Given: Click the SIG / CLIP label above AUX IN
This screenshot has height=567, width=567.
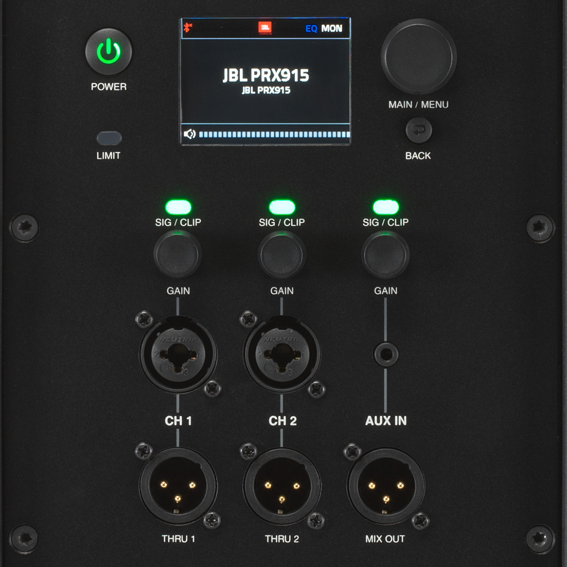Looking at the screenshot, I should 386,222.
